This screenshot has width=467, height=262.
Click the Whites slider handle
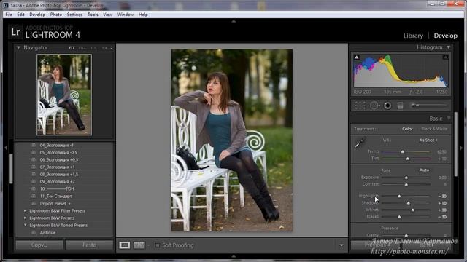(412, 210)
